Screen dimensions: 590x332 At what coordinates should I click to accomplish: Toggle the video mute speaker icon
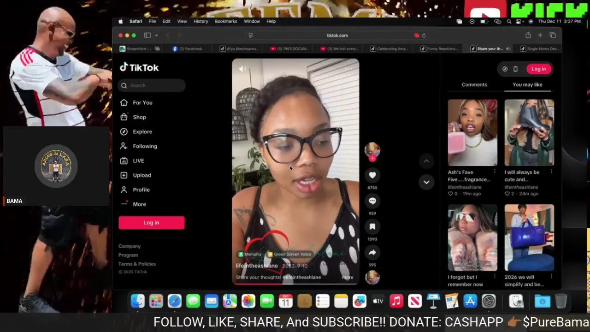tap(242, 69)
